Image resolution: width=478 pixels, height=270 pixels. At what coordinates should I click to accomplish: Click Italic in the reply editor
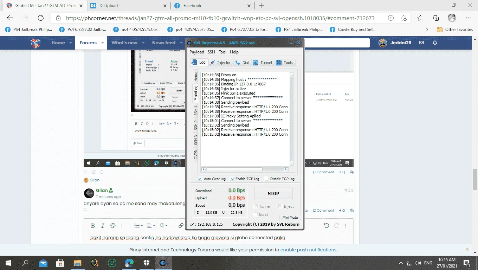[x=103, y=226]
